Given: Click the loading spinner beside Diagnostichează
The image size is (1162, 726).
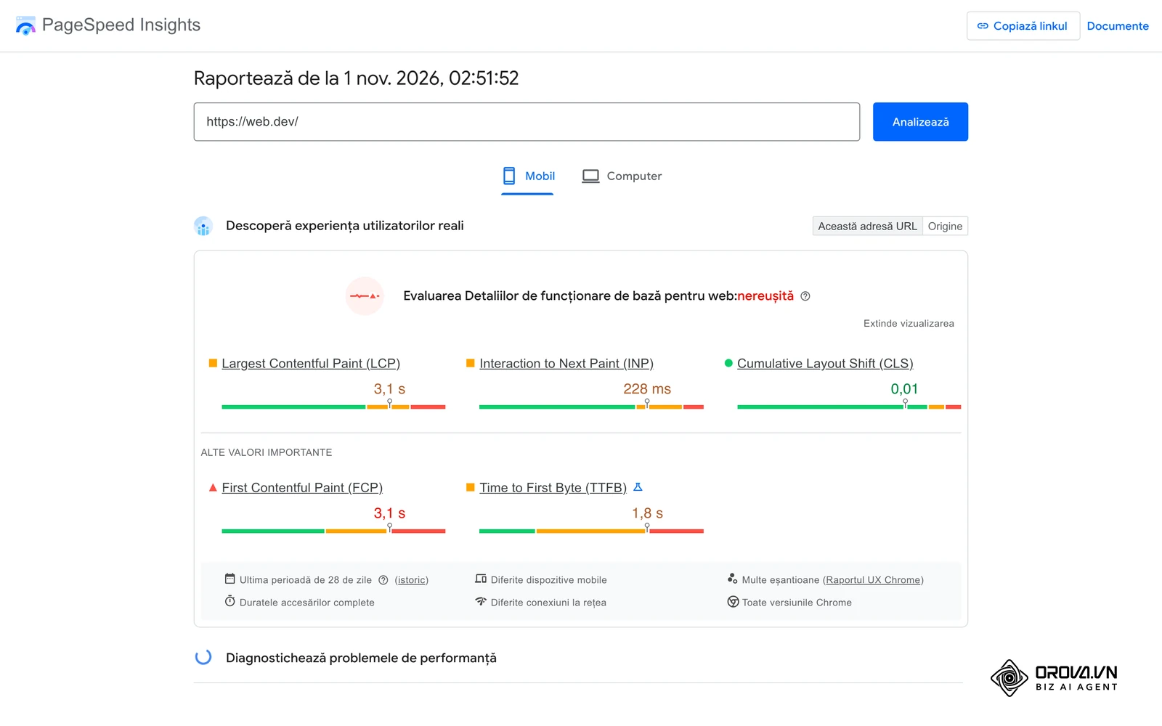Looking at the screenshot, I should click(x=203, y=657).
